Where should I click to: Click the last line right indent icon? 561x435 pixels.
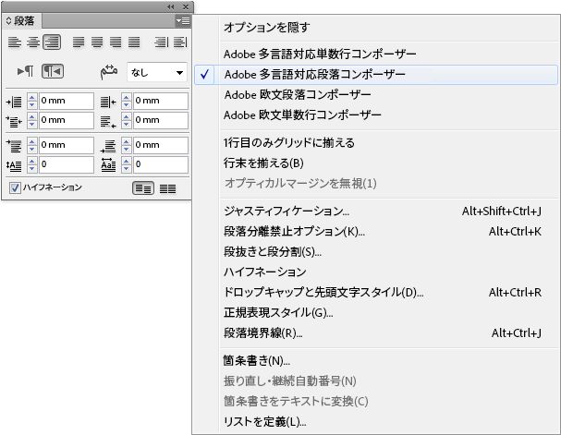tap(108, 122)
